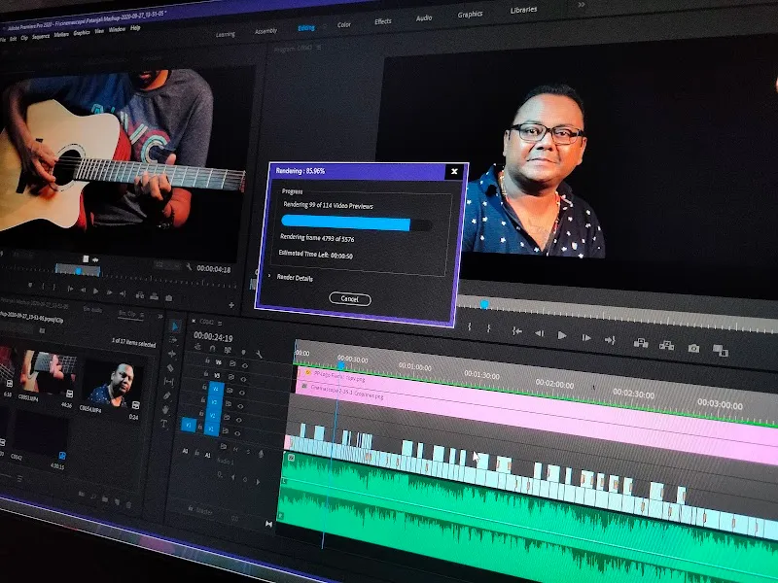This screenshot has height=583, width=778.
Task: Export frame from Source monitor camera icon
Action: [168, 298]
